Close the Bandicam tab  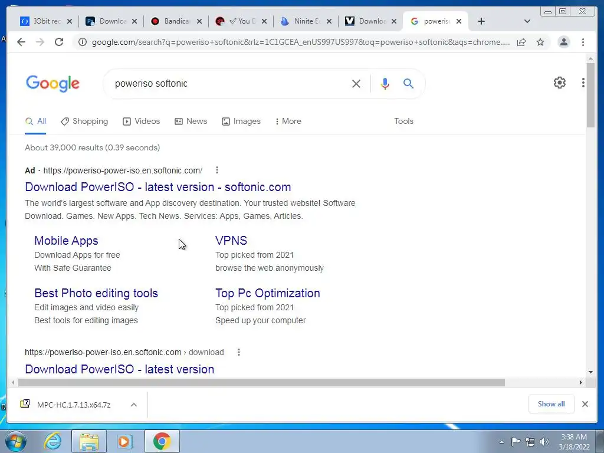click(x=199, y=21)
